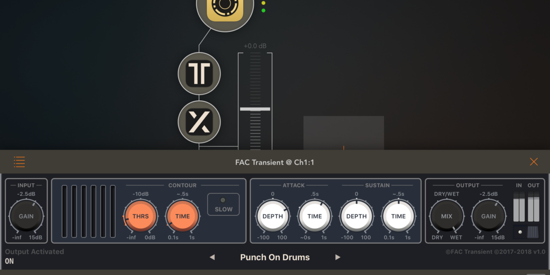This screenshot has height=275, width=550.
Task: Click the Sustain DEPTH knob
Action: click(357, 216)
